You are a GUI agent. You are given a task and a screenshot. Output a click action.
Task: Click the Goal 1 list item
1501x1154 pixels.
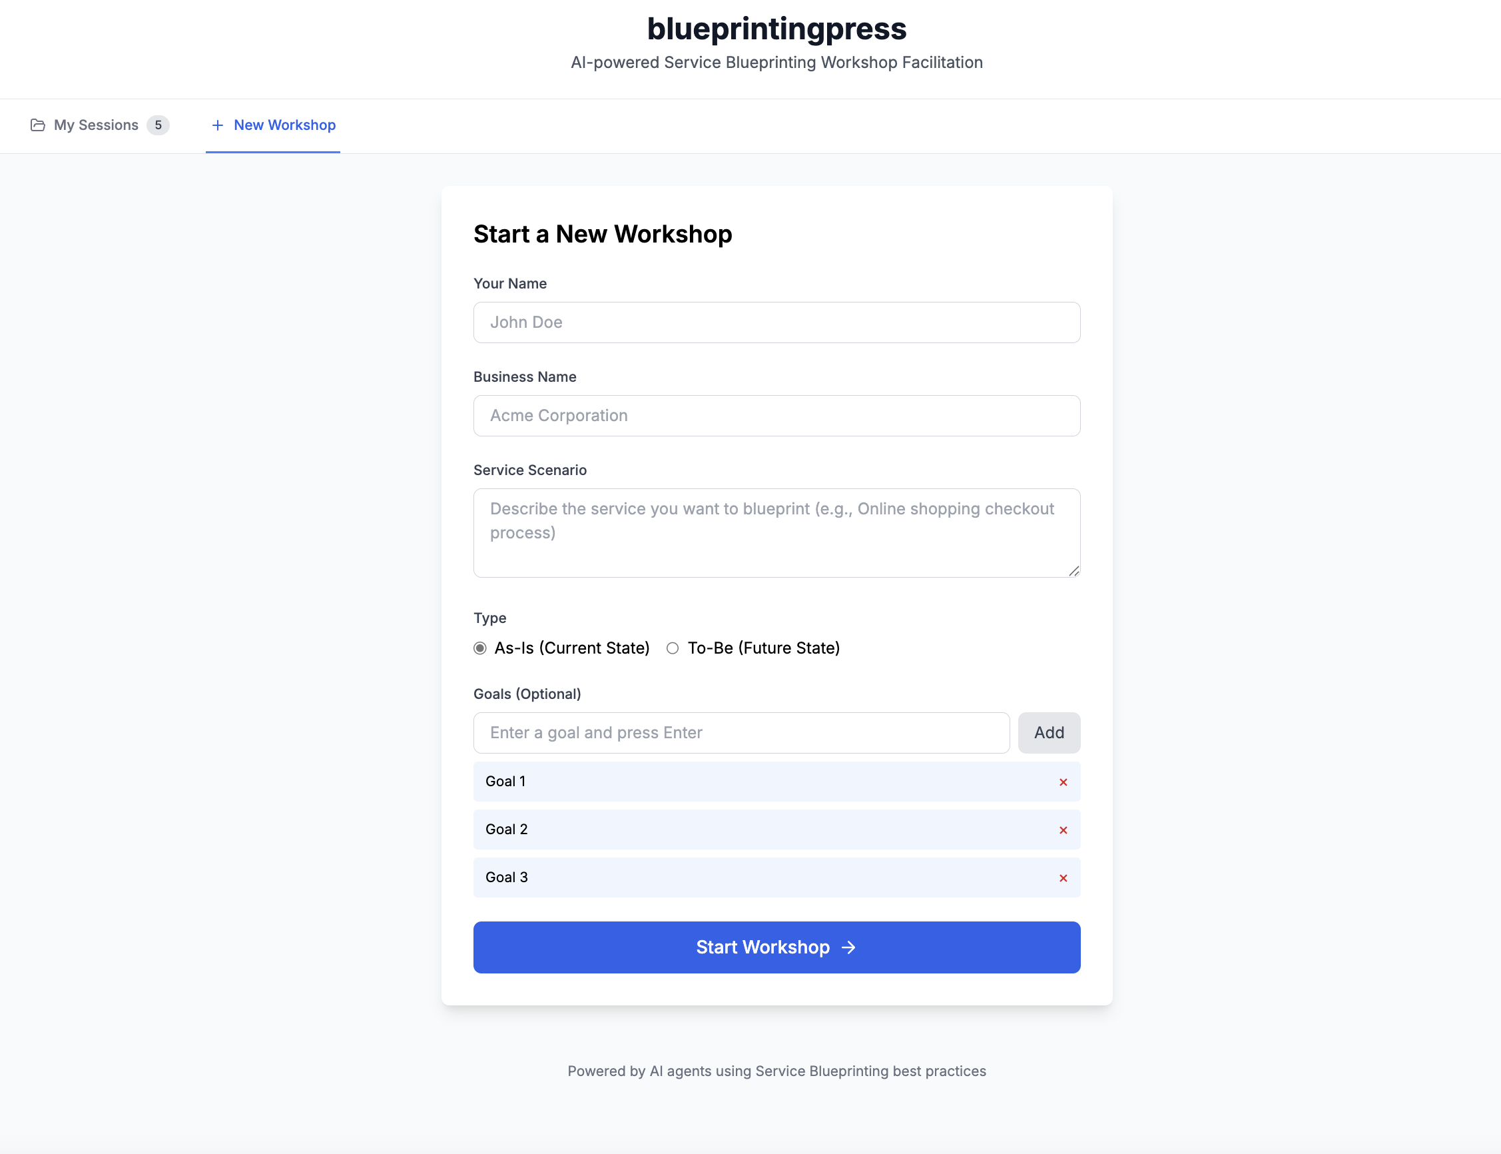755,782
